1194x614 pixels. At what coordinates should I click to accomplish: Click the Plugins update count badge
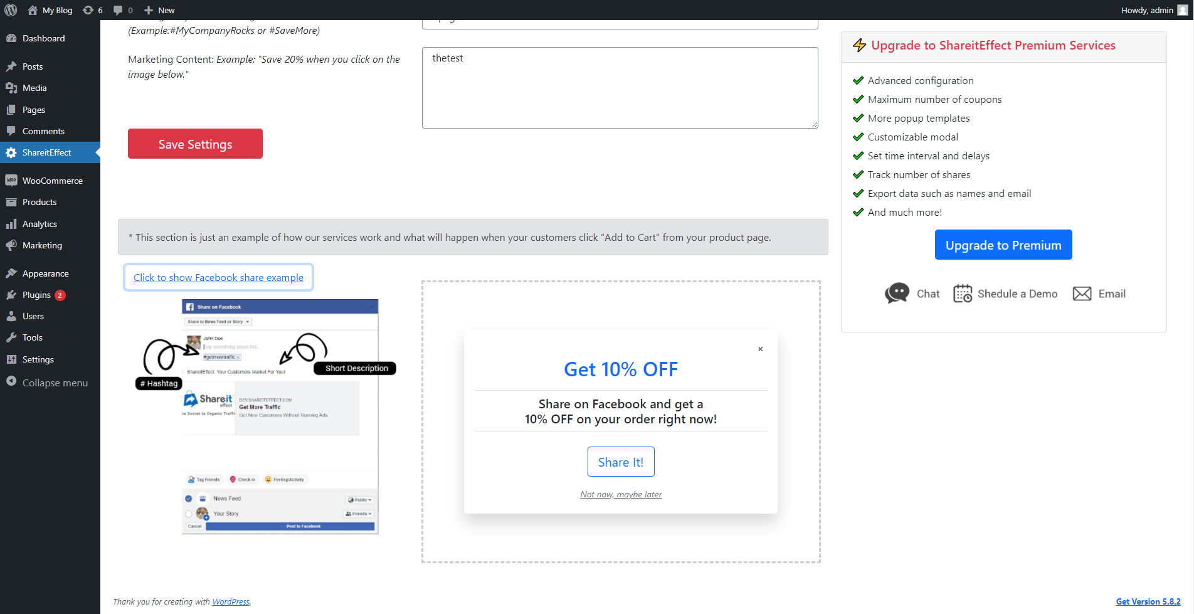click(60, 295)
